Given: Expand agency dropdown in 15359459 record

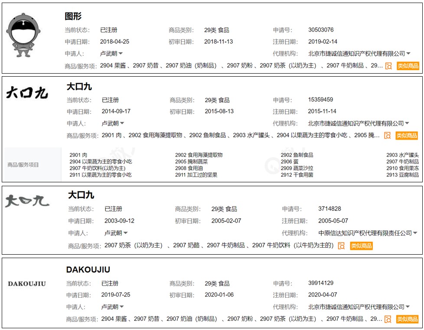Looking at the screenshot, I should (407, 123).
